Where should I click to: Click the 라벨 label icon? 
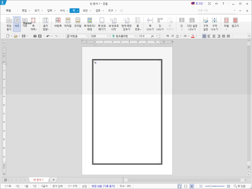(x=226, y=23)
